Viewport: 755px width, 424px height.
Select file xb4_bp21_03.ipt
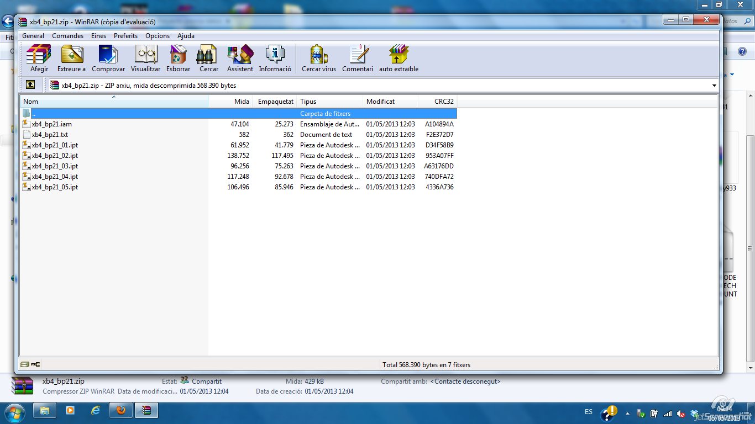pyautogui.click(x=239, y=166)
